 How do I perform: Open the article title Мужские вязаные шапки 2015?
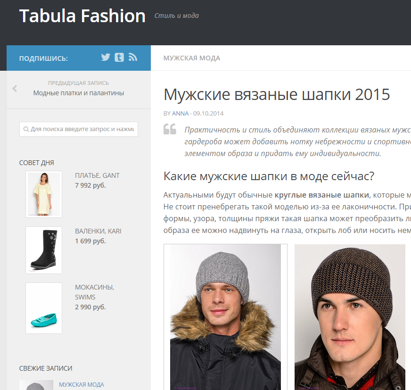(277, 94)
